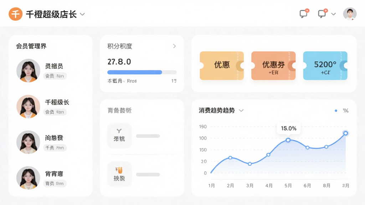This screenshot has width=365, height=205.
Task: Select member name 千橙级长
Action: (x=57, y=102)
